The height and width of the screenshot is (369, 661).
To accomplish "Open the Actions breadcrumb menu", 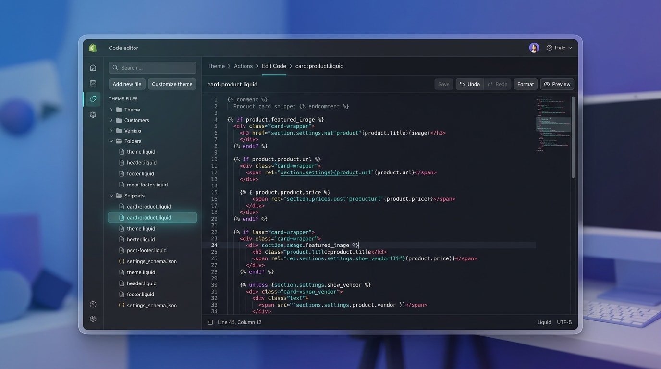I will (x=243, y=66).
